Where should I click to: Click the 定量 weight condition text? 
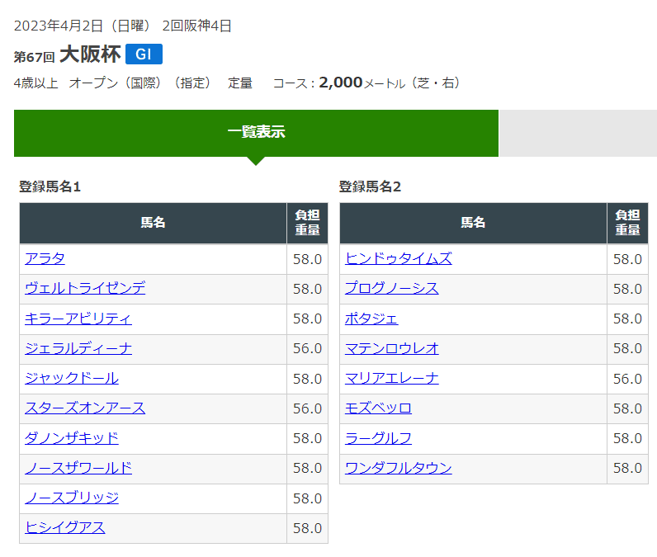pos(240,83)
